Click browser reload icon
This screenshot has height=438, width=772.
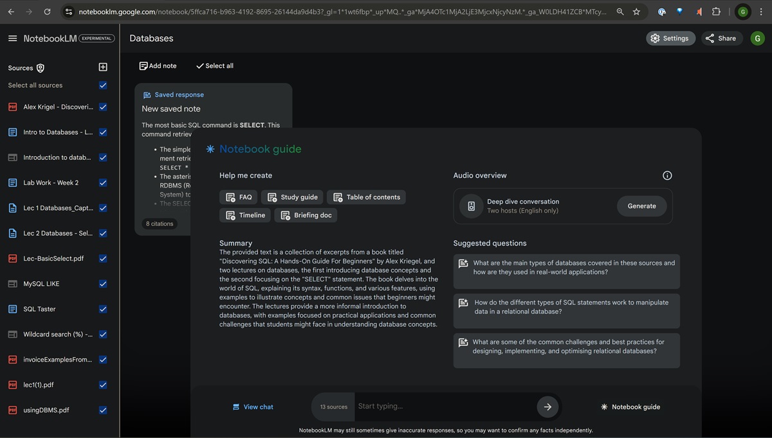pyautogui.click(x=47, y=12)
